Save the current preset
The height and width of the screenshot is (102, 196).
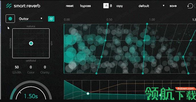coord(173,6)
